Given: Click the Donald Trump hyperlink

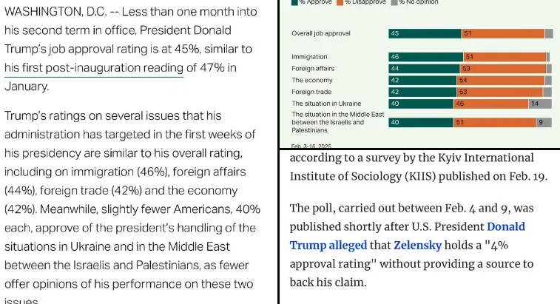Looking at the screenshot, I should (505, 226).
